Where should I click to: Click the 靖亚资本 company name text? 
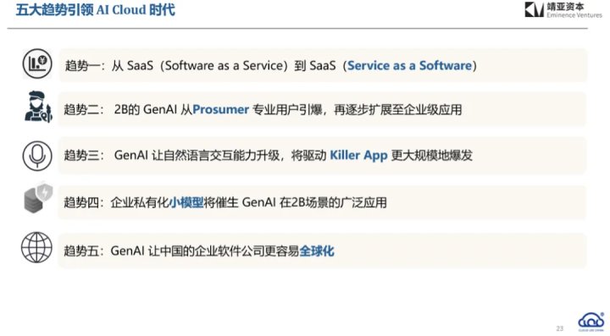pyautogui.click(x=565, y=7)
